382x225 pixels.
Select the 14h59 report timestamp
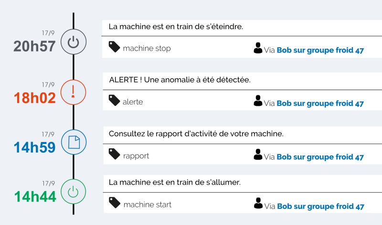(x=34, y=147)
